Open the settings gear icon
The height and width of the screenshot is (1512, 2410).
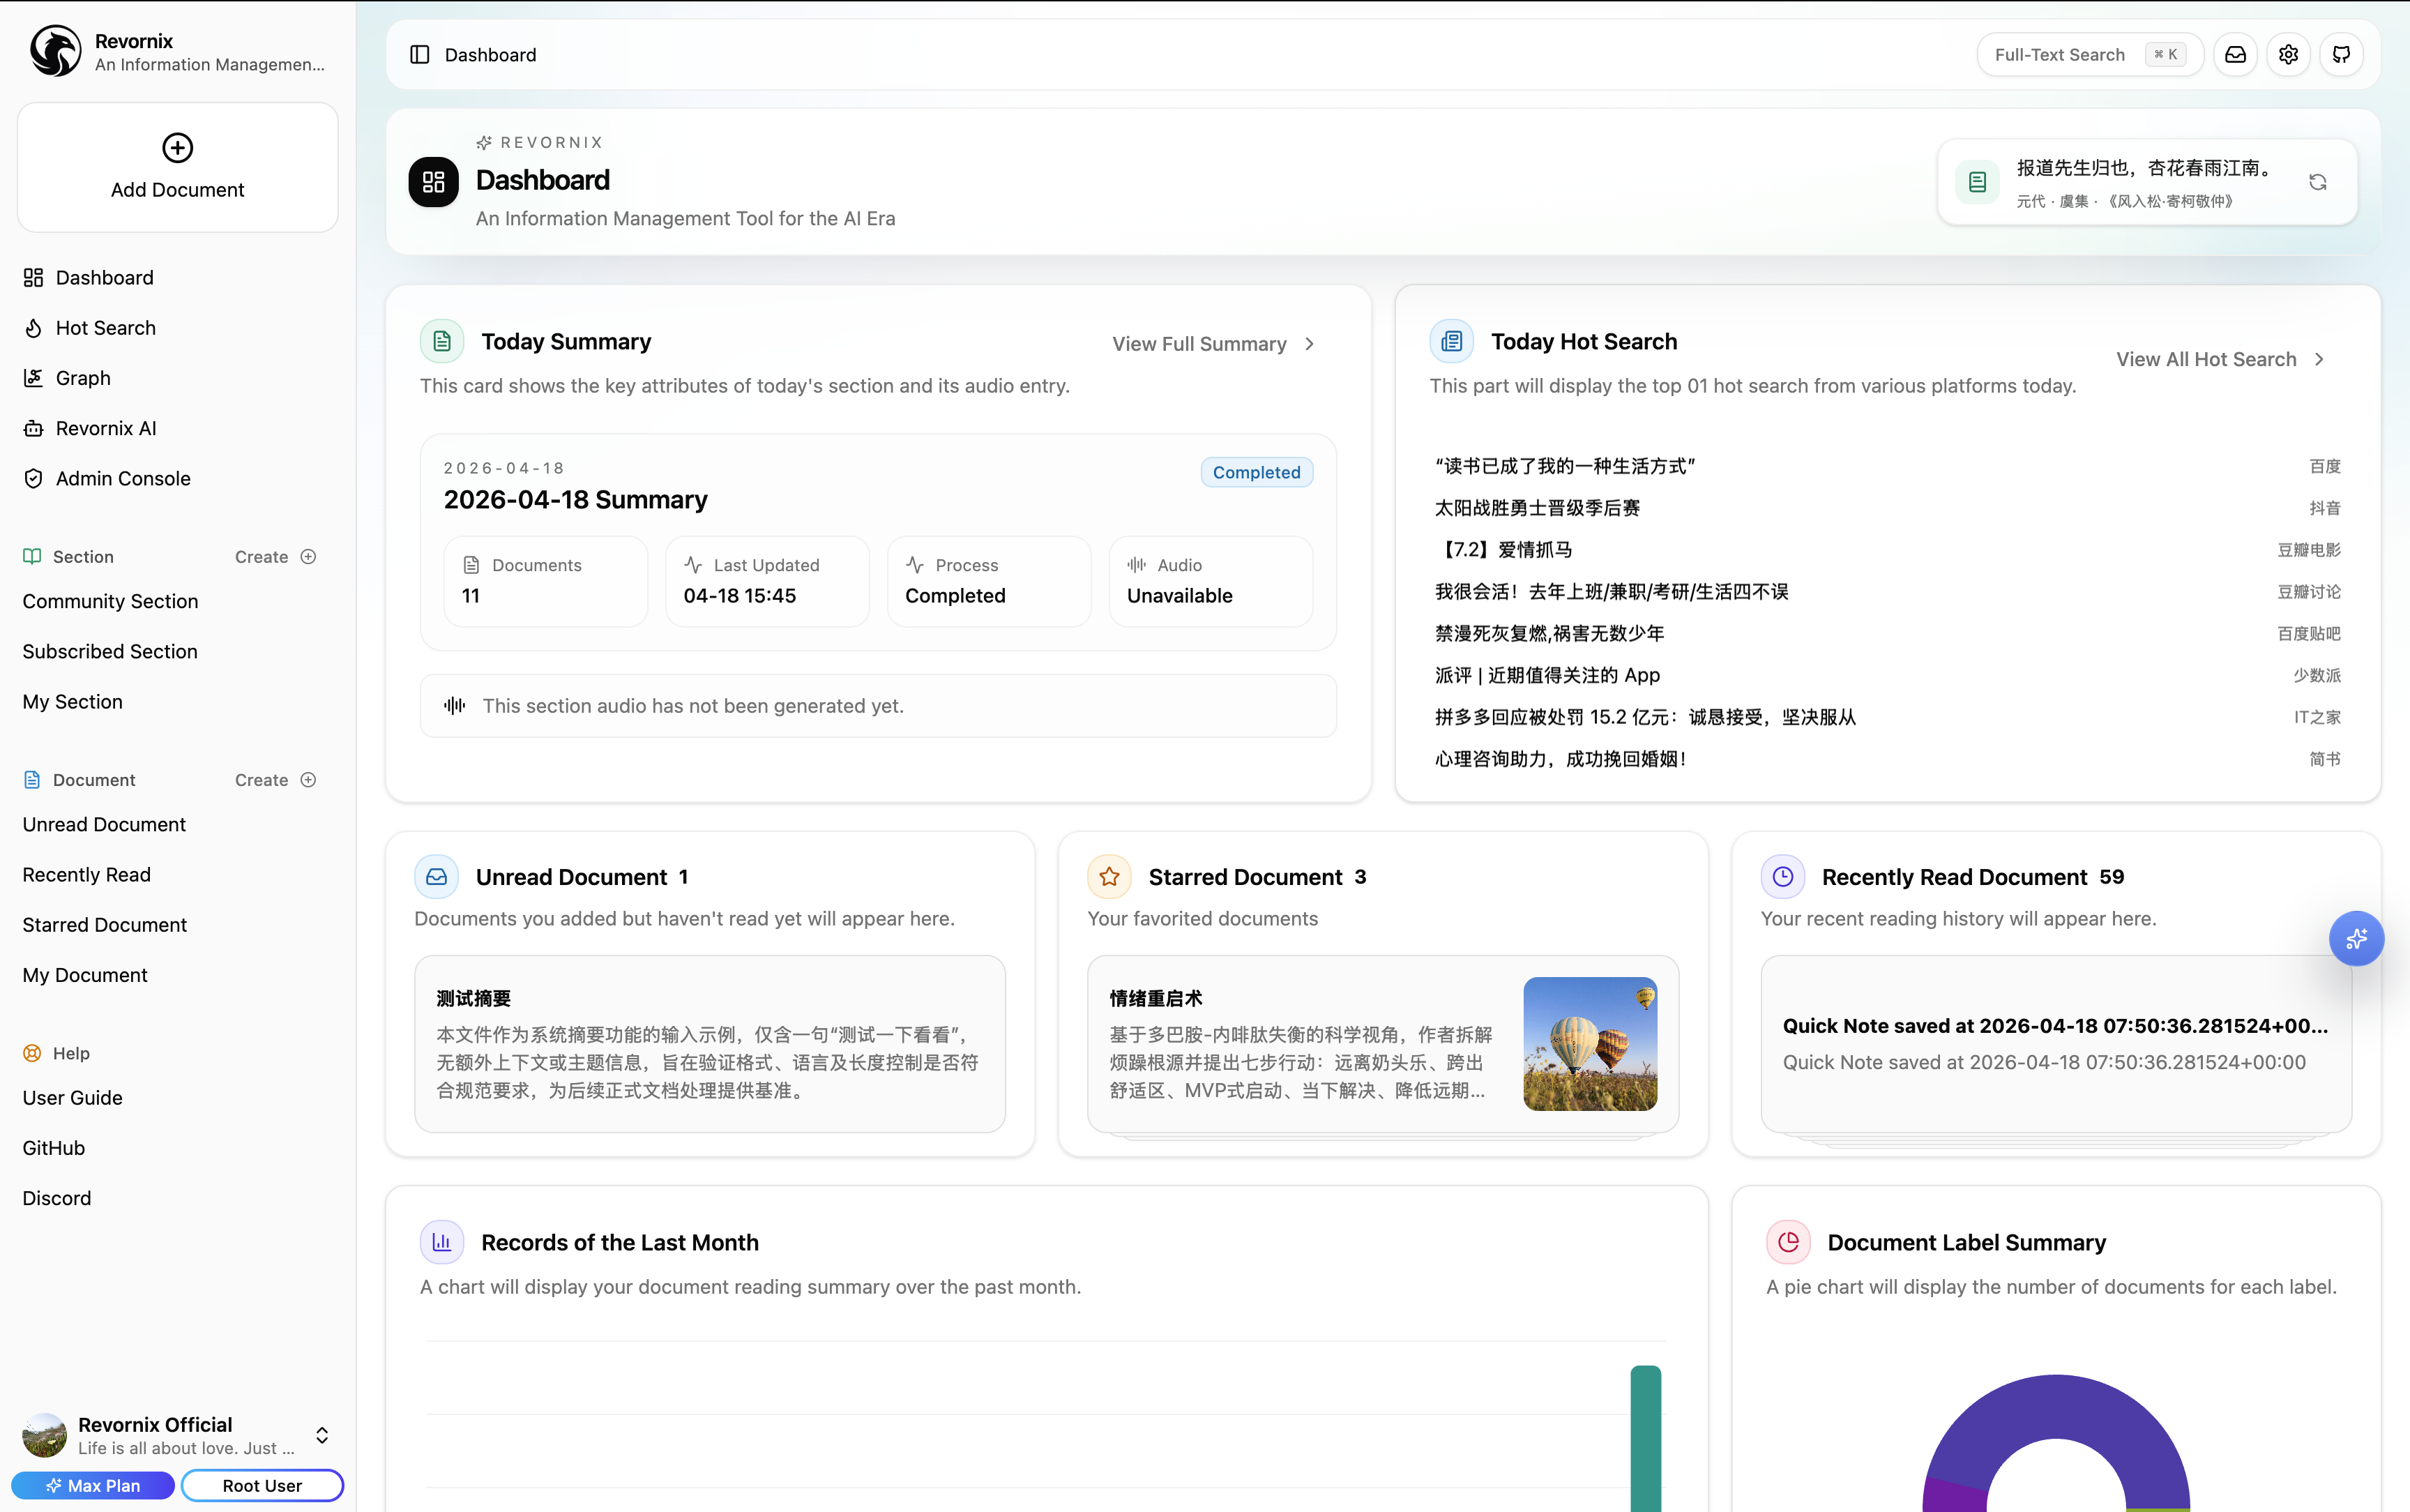click(2288, 55)
